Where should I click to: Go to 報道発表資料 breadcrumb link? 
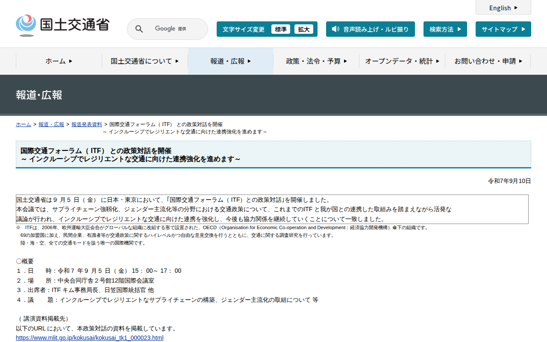[87, 124]
